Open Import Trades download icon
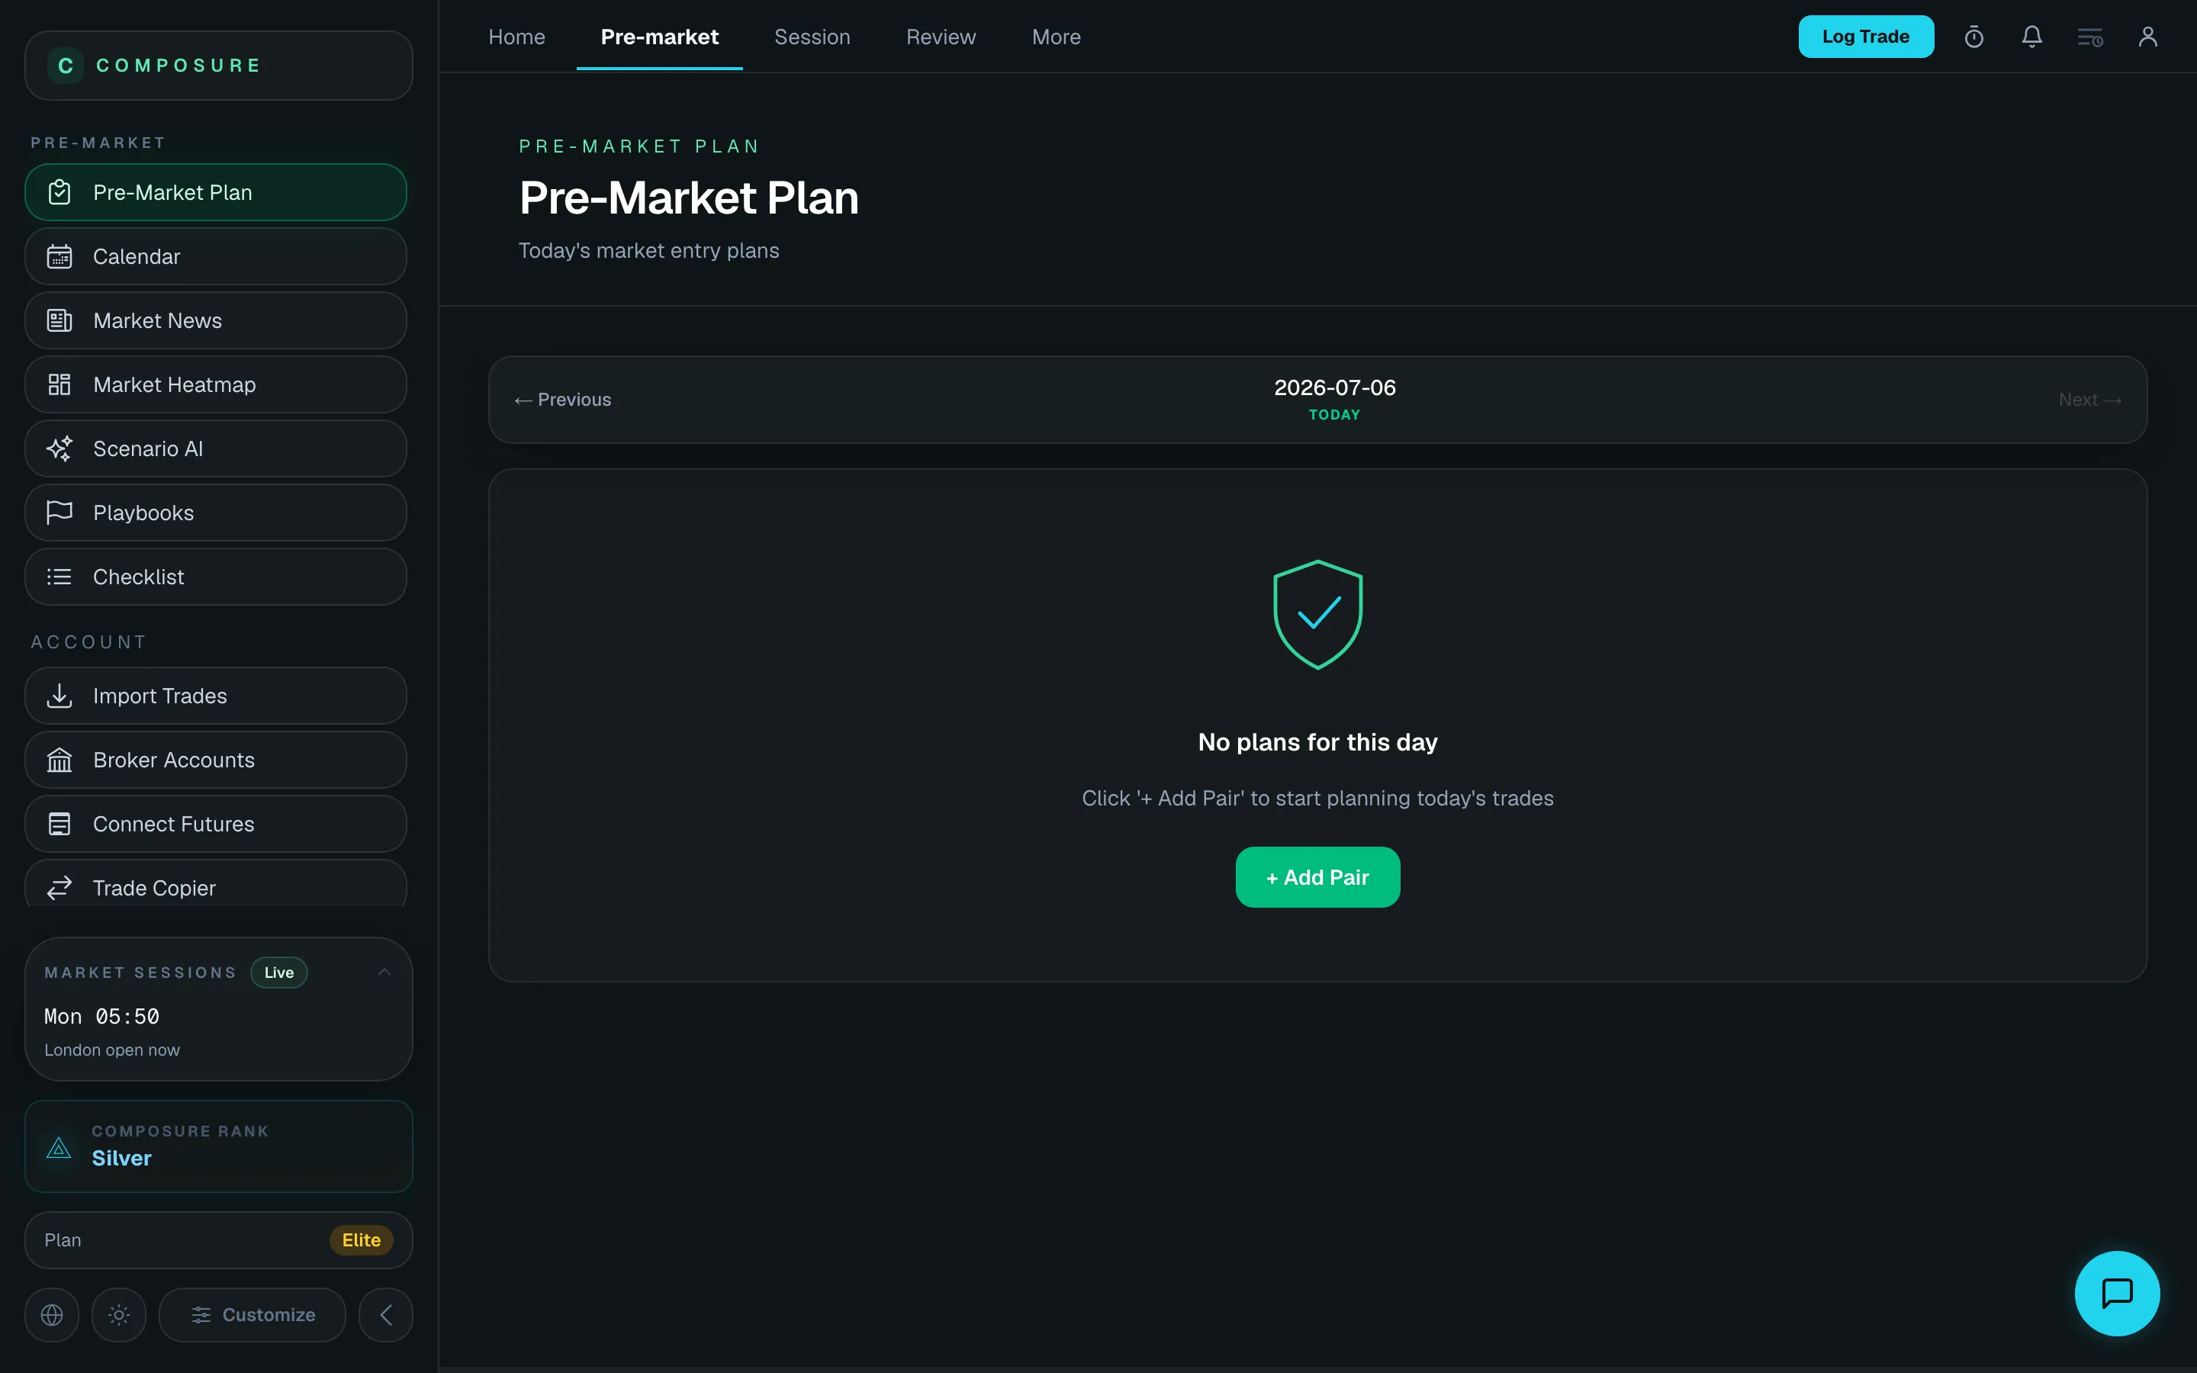The height and width of the screenshot is (1373, 2197). pyautogui.click(x=60, y=696)
